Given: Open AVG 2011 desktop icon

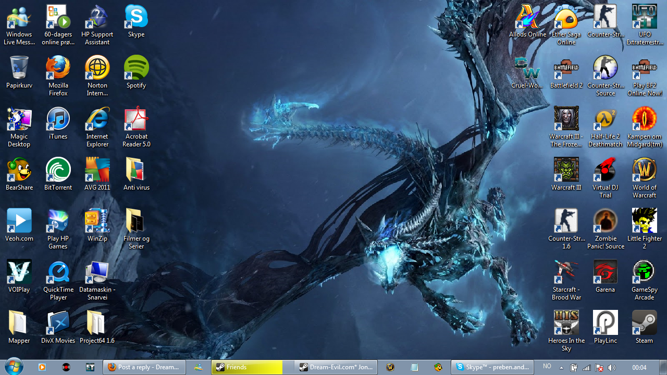Looking at the screenshot, I should (x=97, y=170).
